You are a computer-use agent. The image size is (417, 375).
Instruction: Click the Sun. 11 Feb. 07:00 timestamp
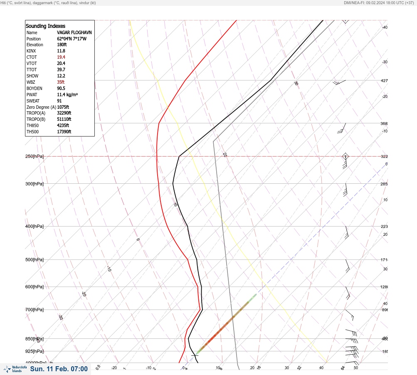coord(59,369)
